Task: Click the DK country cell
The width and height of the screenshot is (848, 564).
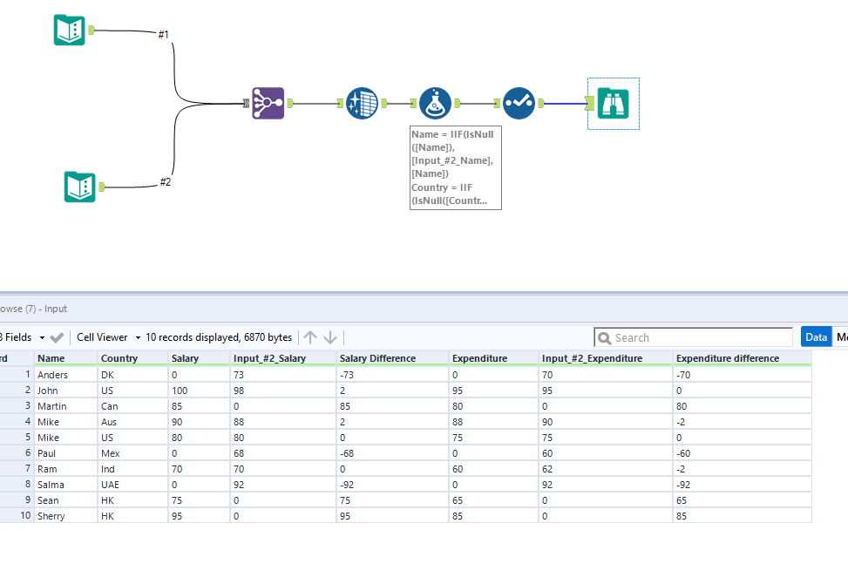Action: pos(133,375)
